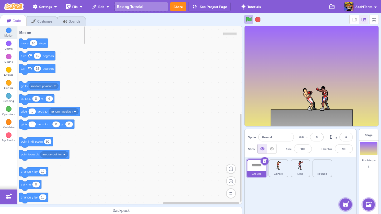Image resolution: width=381 pixels, height=214 pixels.
Task: Zoom in on the code workspace
Action: click(231, 169)
